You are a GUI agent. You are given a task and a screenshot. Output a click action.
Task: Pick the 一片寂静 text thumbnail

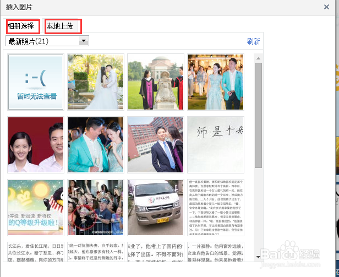[x=216, y=252]
